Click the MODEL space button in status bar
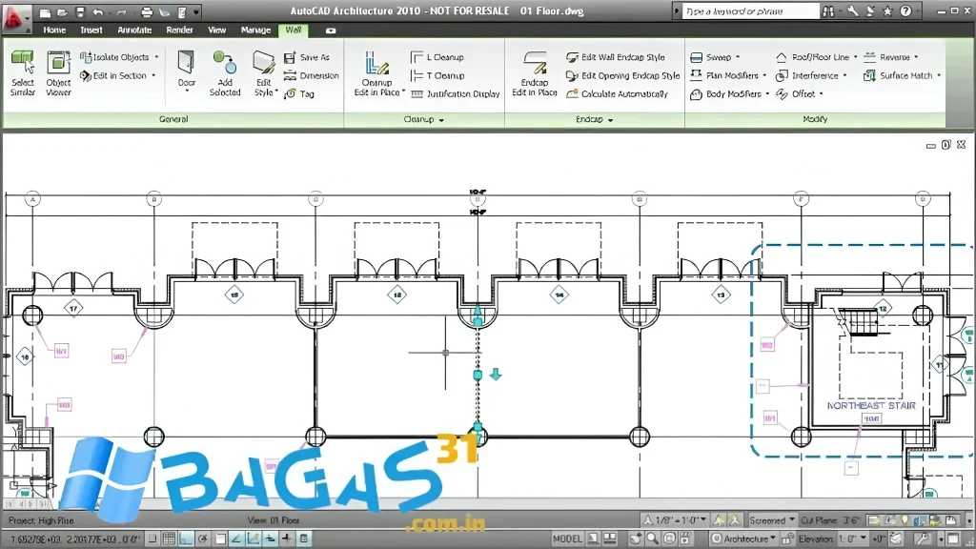Image resolution: width=976 pixels, height=549 pixels. (567, 539)
